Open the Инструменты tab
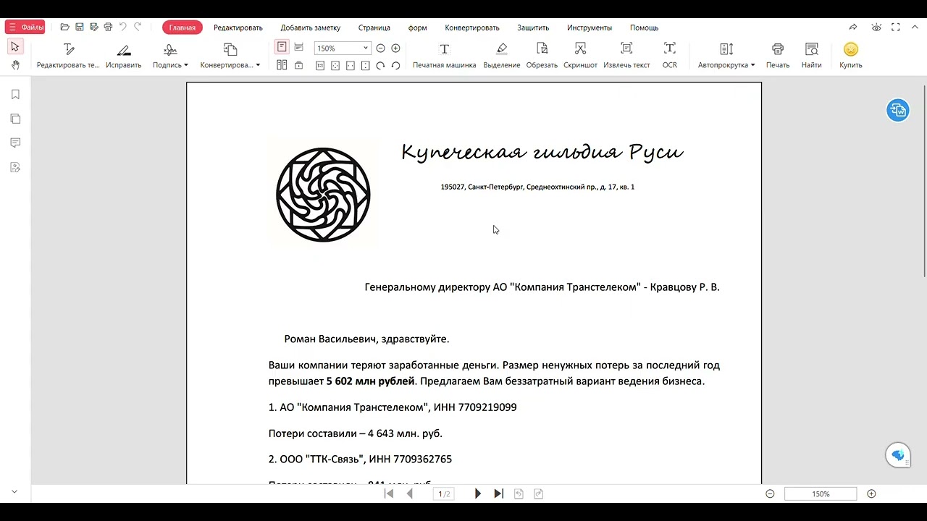Screen dimensions: 927x521 pyautogui.click(x=590, y=27)
